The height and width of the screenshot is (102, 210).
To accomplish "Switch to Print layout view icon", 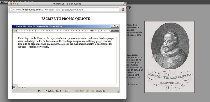I will click(19, 88).
